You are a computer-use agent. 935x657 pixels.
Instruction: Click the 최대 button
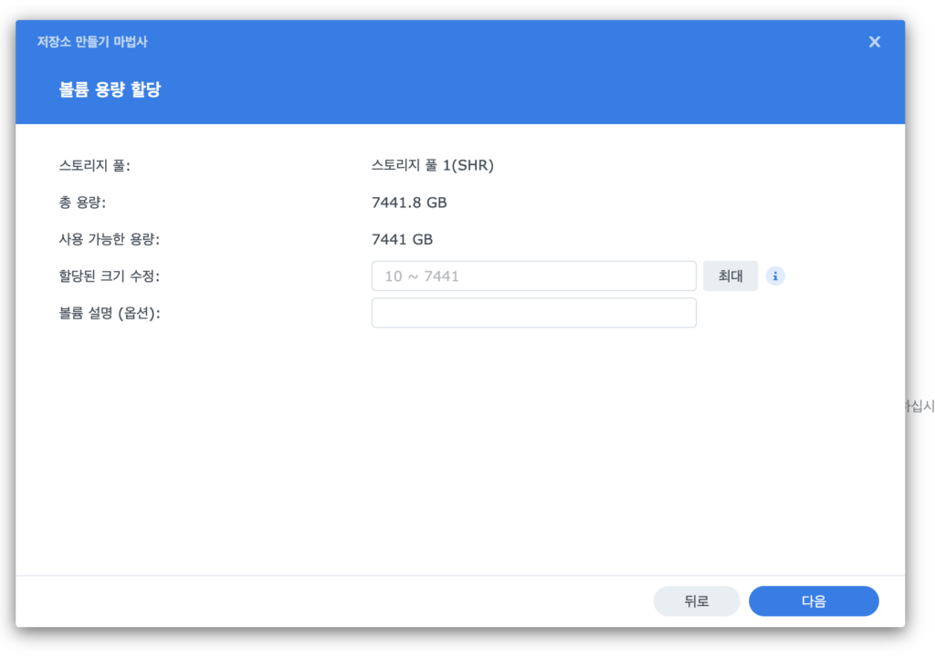(x=730, y=276)
